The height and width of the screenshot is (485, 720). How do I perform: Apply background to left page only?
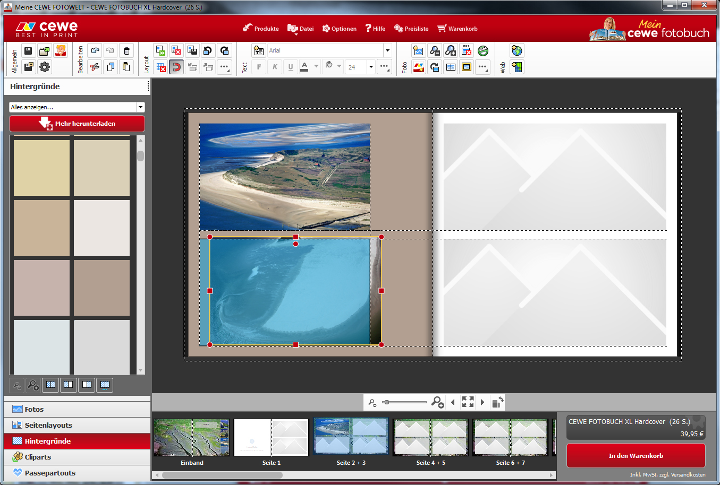tap(69, 385)
